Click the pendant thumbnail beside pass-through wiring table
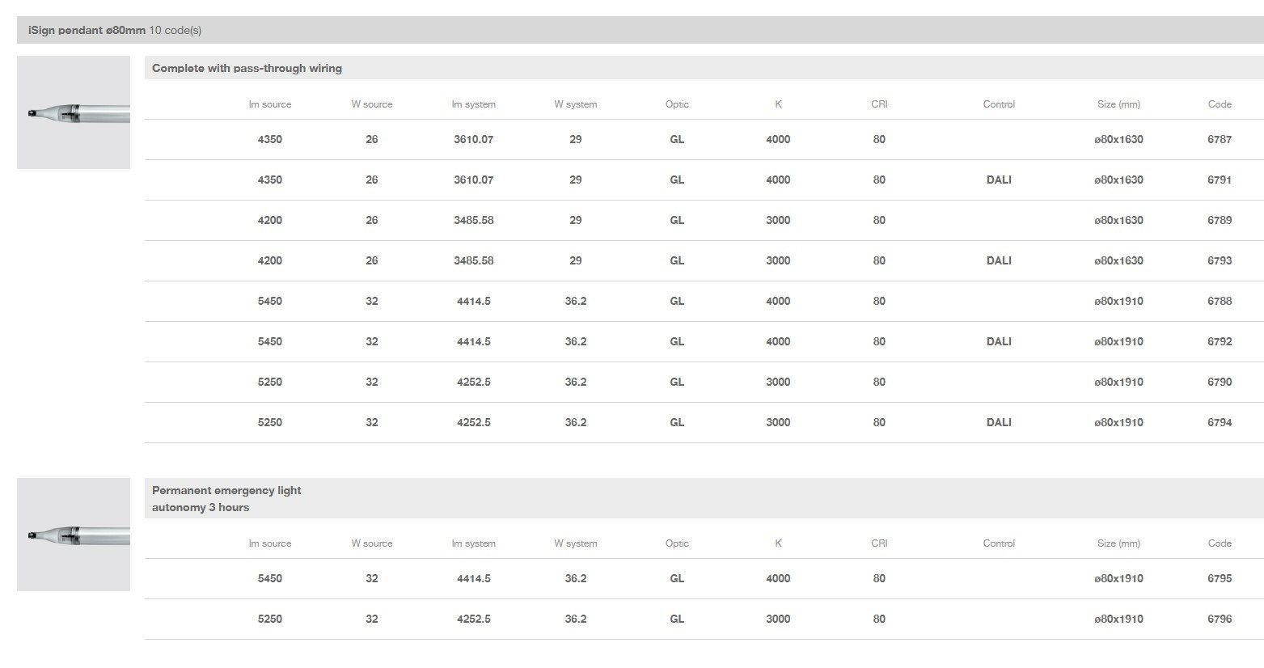 tap(74, 112)
